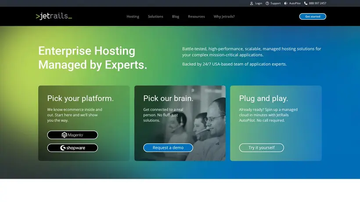The image size is (360, 202).
Task: Click the Pick your platform heading
Action: point(80,99)
